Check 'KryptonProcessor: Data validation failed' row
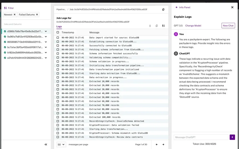The image size is (239, 149). tap(58, 125)
